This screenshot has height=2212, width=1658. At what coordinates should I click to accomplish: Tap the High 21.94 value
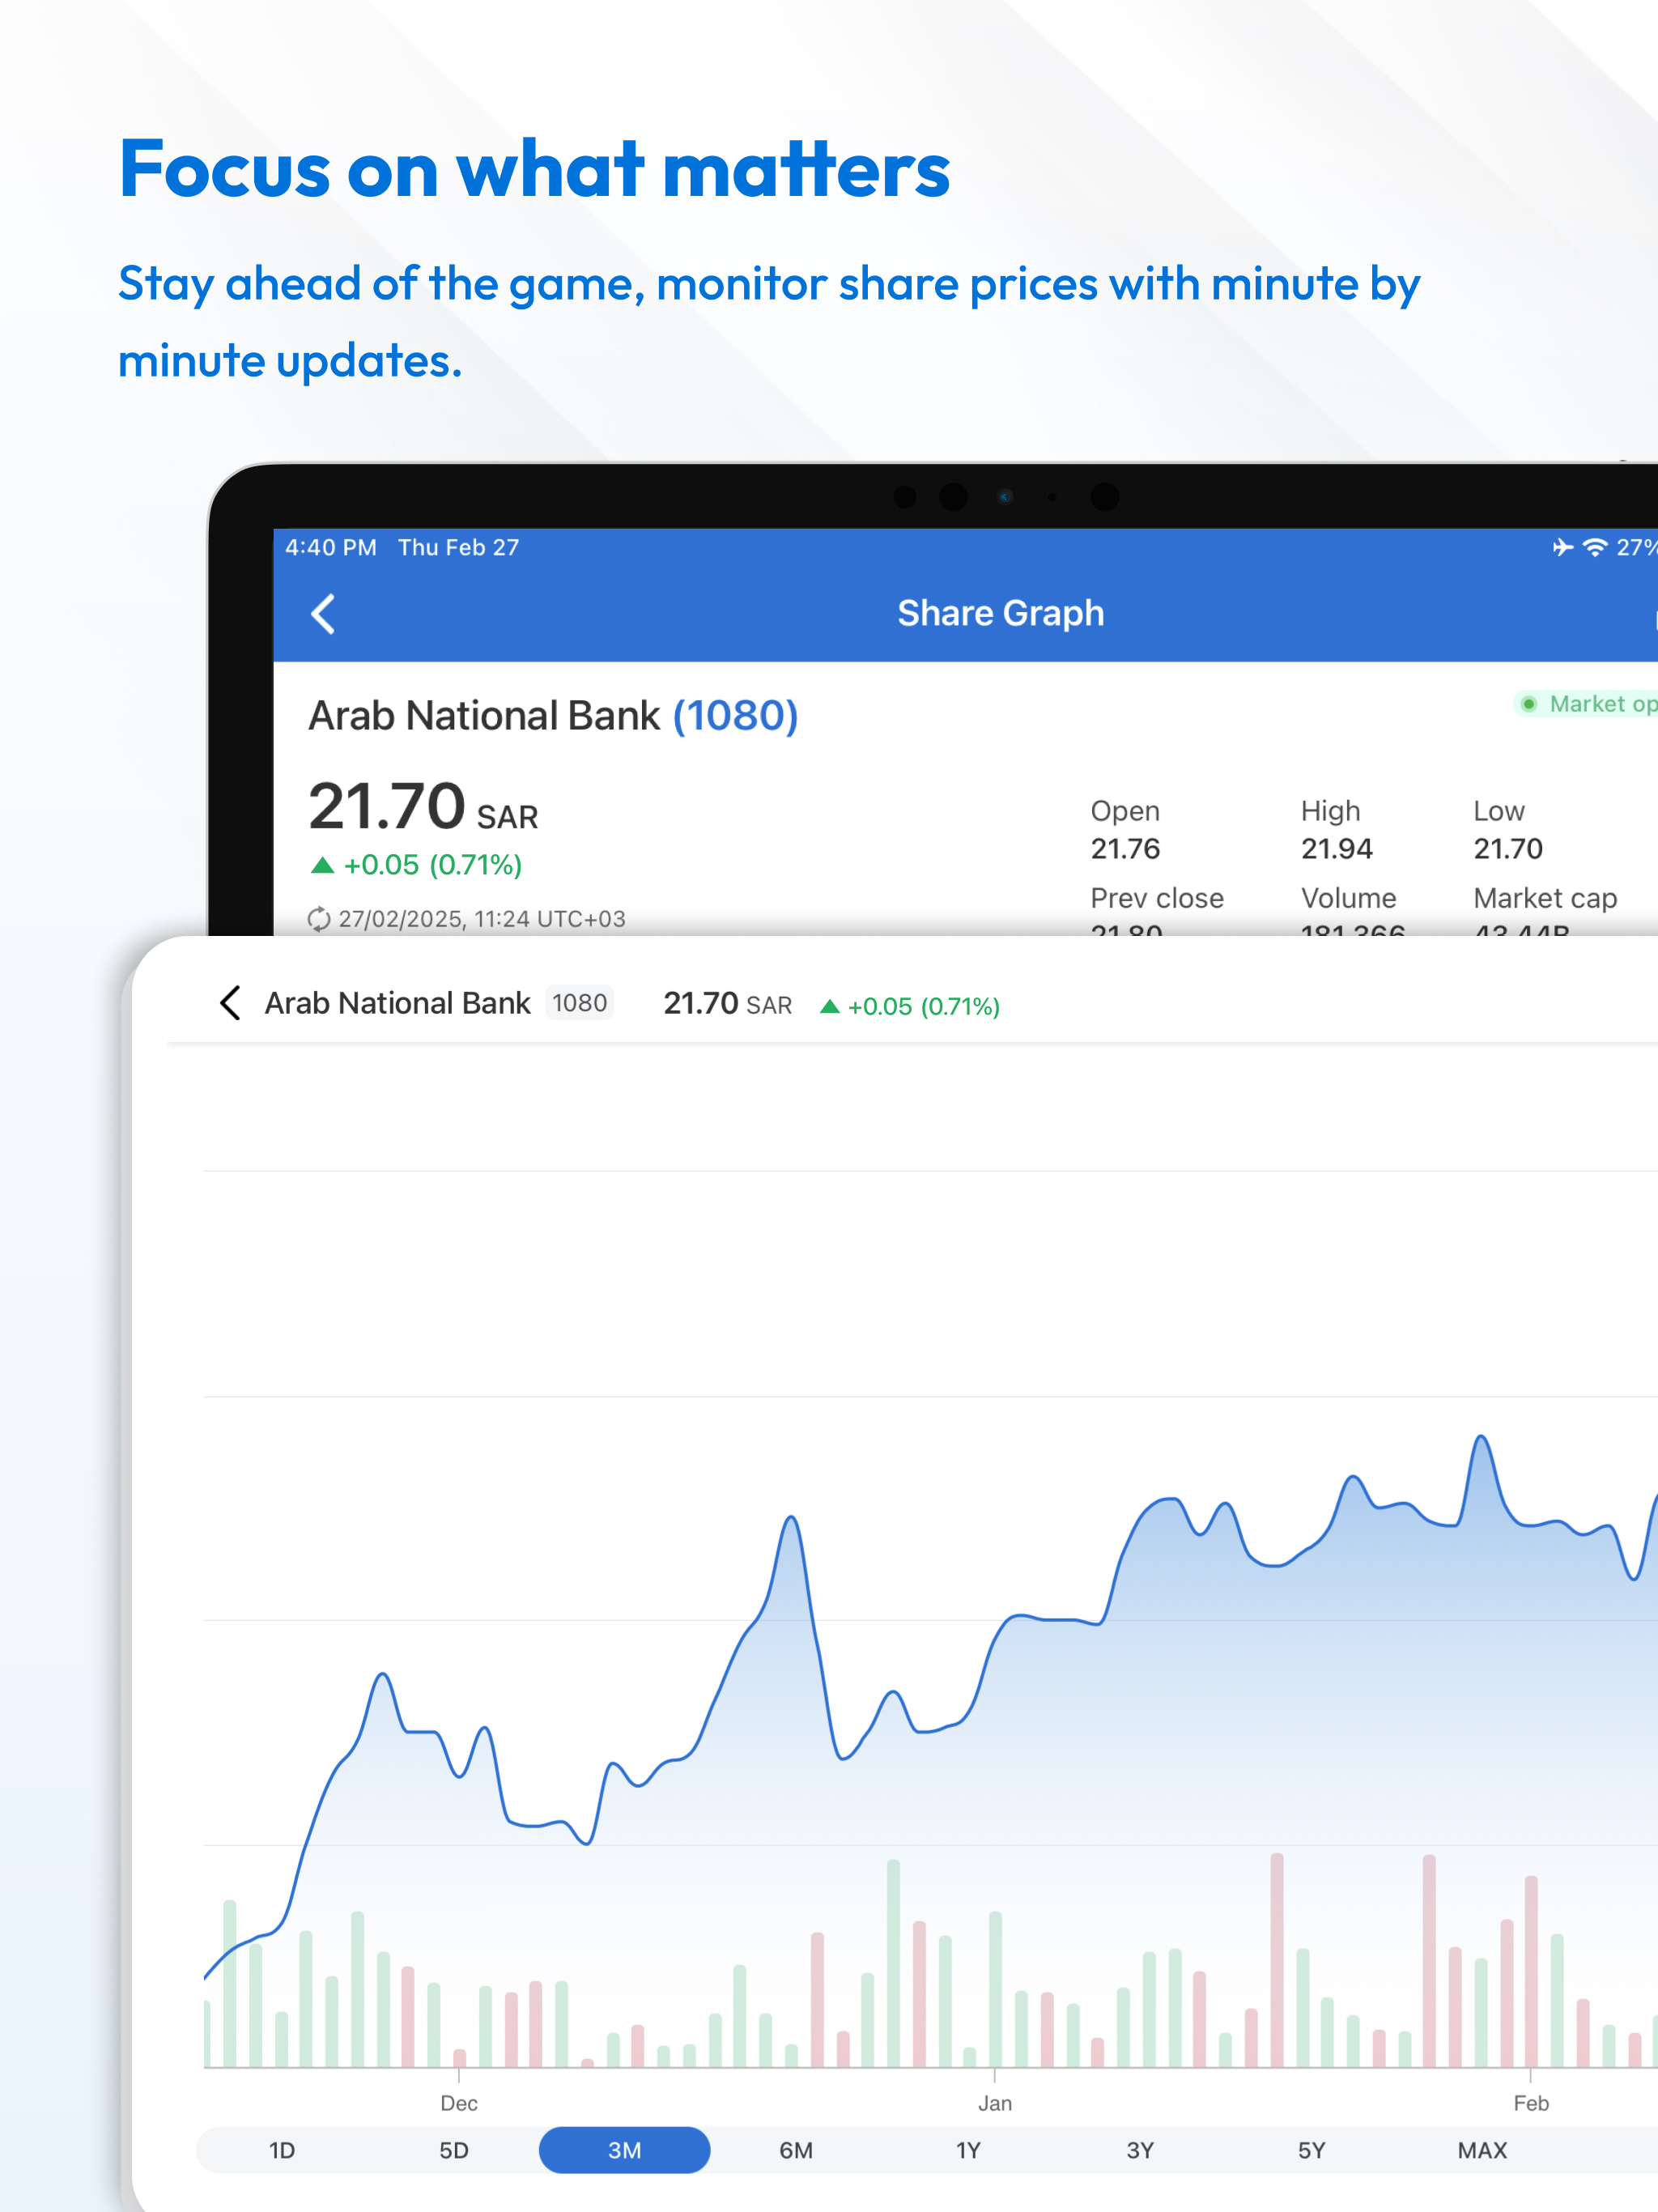coord(1337,849)
